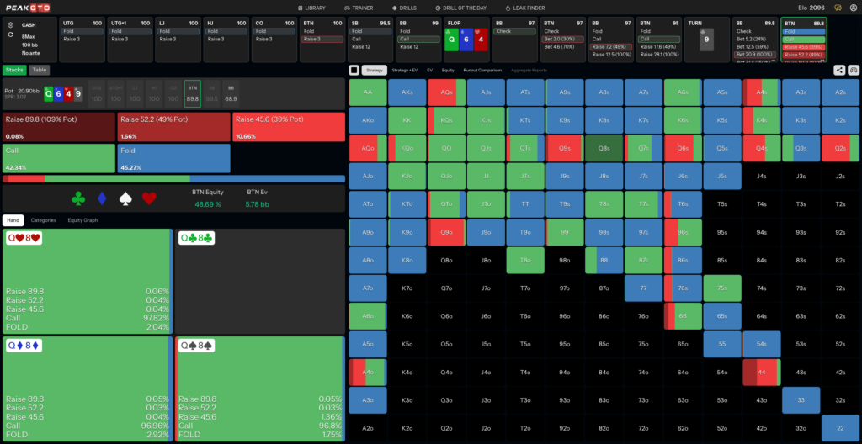Select the BTN 89.8 stack box
862x444 pixels.
pos(193,93)
